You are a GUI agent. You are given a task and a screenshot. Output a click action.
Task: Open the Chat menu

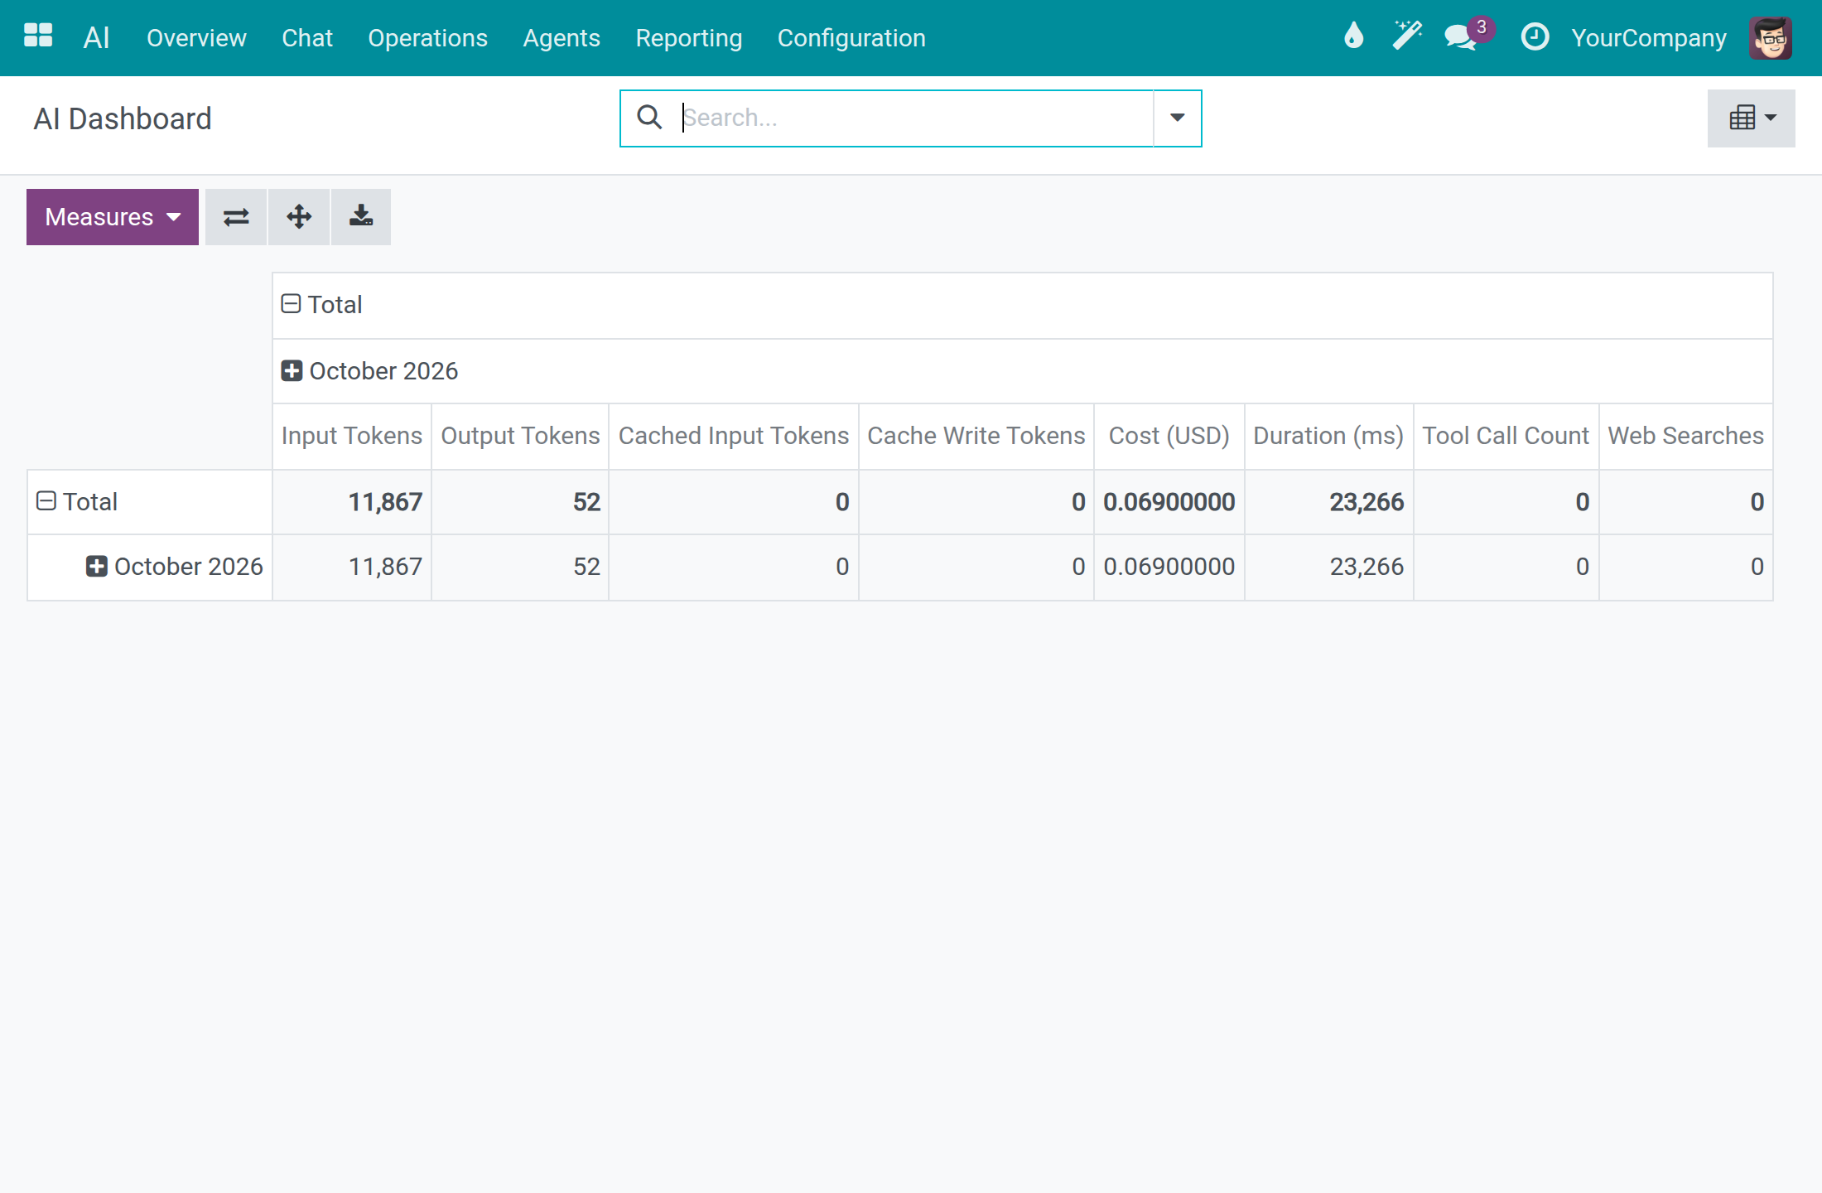click(307, 38)
